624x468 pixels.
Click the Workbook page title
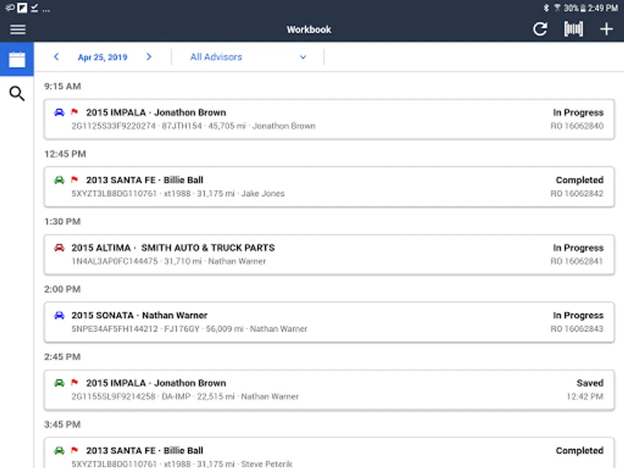coord(309,30)
